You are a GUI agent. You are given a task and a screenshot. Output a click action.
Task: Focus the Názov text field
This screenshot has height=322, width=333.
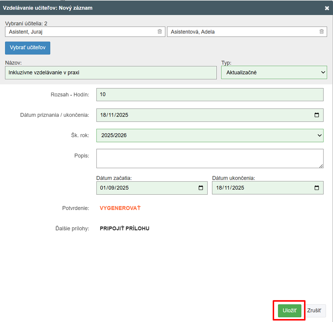[x=111, y=72]
